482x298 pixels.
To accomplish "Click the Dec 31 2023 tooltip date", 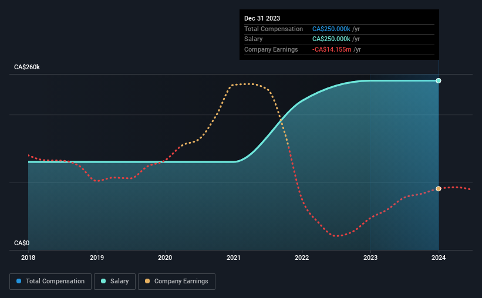I will tap(262, 18).
